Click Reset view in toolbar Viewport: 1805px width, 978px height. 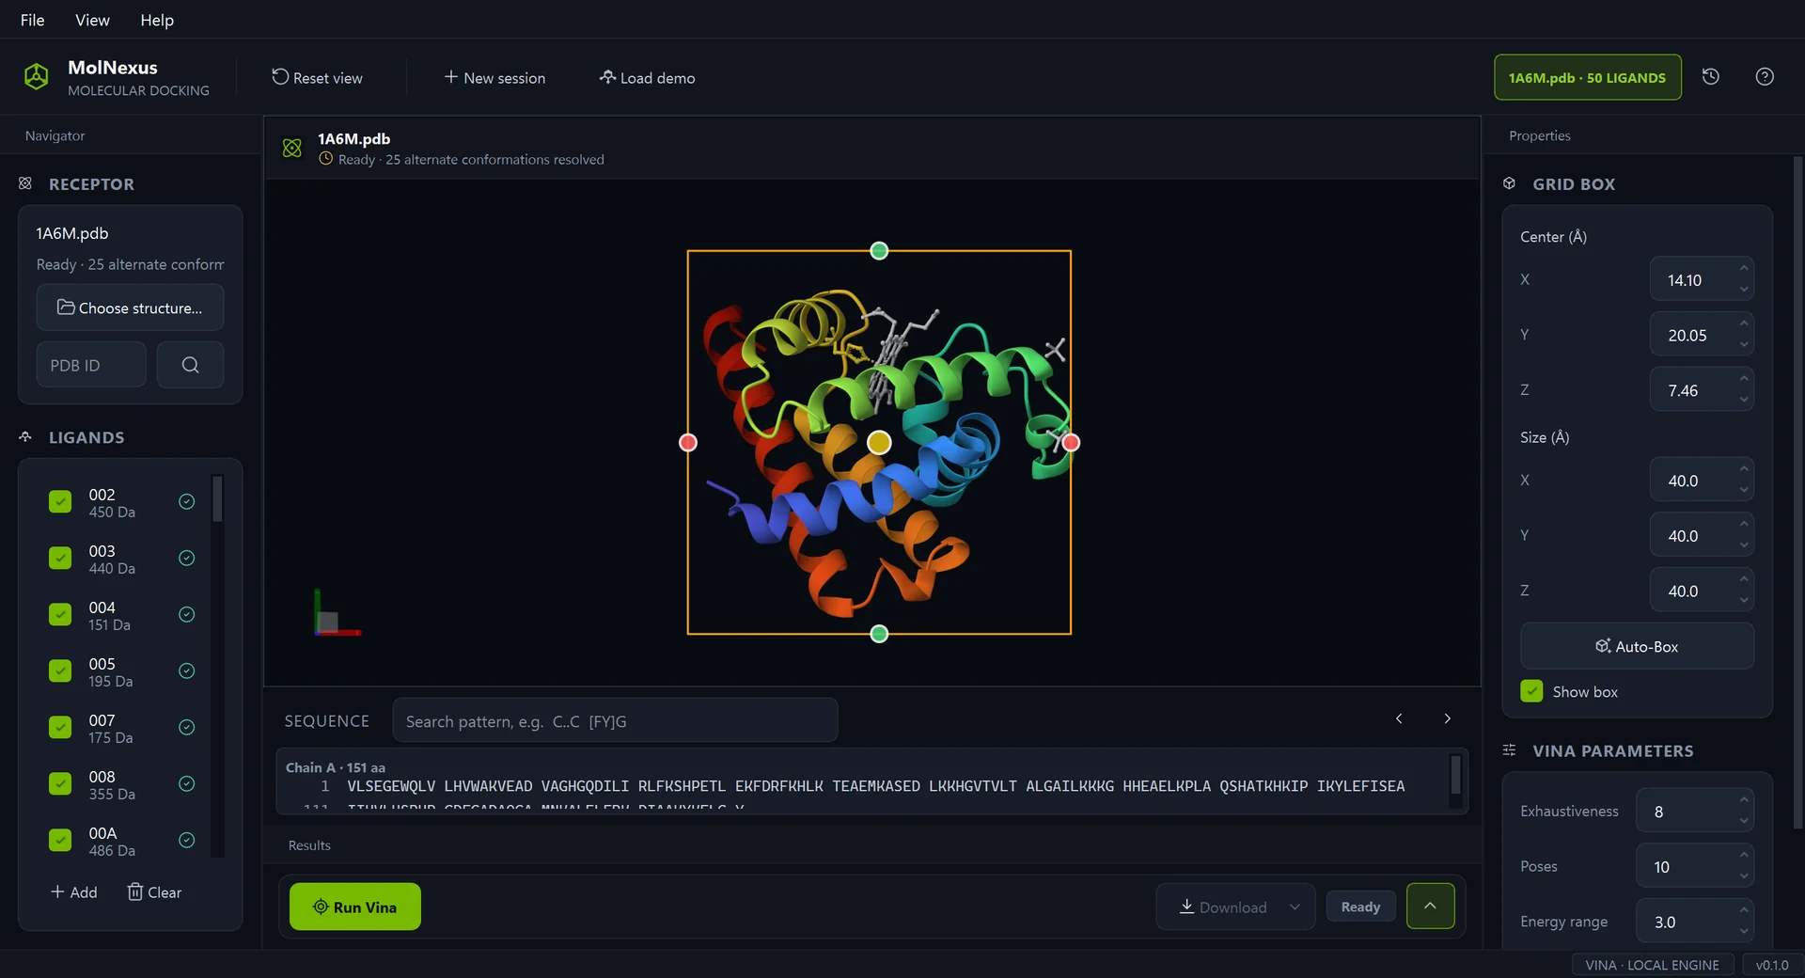(317, 77)
